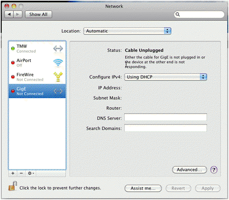
Task: Click the Show All button
Action: coord(38,14)
